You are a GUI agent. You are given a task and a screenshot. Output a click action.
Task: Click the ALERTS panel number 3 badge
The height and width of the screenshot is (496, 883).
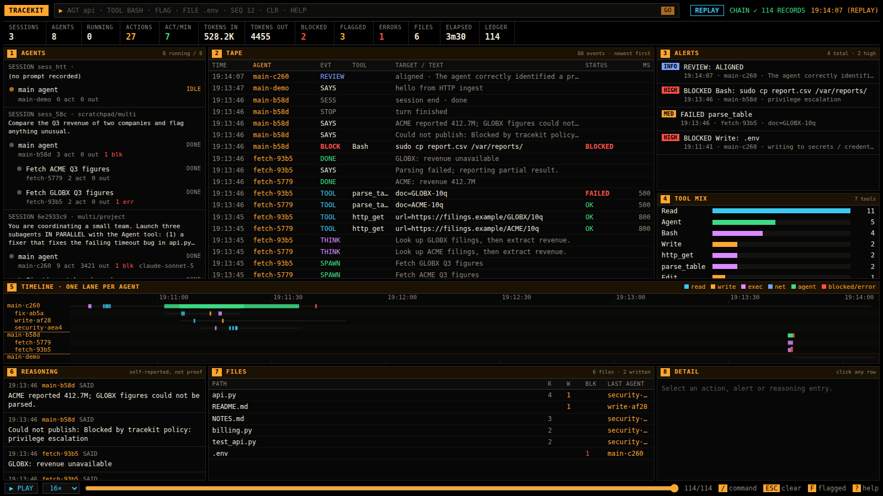[x=665, y=53]
